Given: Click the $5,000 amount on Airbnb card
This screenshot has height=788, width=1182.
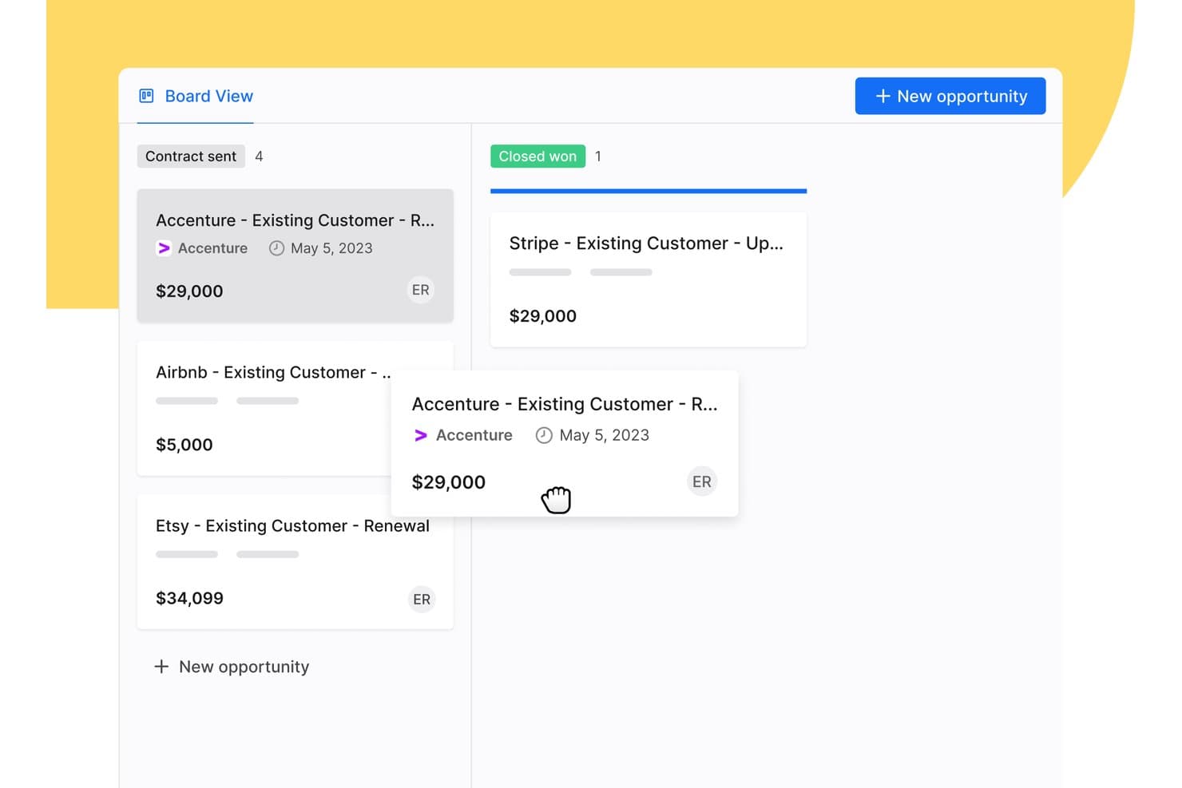Looking at the screenshot, I should [x=184, y=445].
